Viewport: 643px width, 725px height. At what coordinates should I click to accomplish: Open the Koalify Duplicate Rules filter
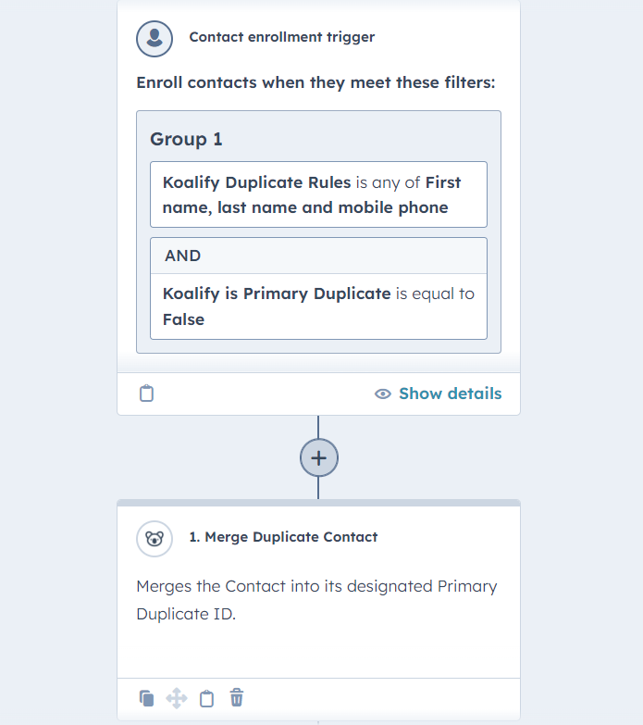click(318, 194)
